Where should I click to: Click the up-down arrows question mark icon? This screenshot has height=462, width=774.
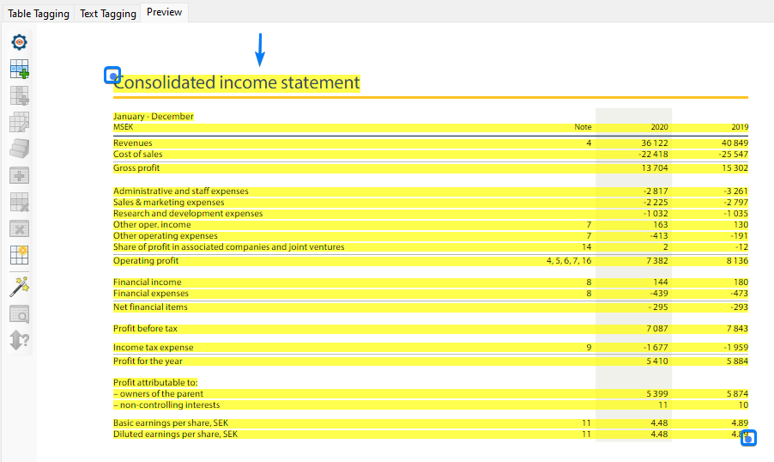(19, 340)
